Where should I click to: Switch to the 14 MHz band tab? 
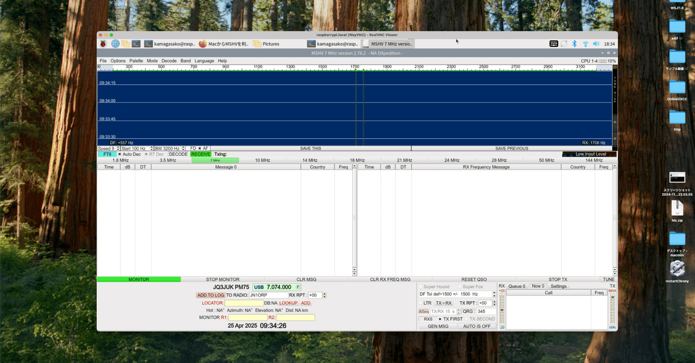[310, 160]
